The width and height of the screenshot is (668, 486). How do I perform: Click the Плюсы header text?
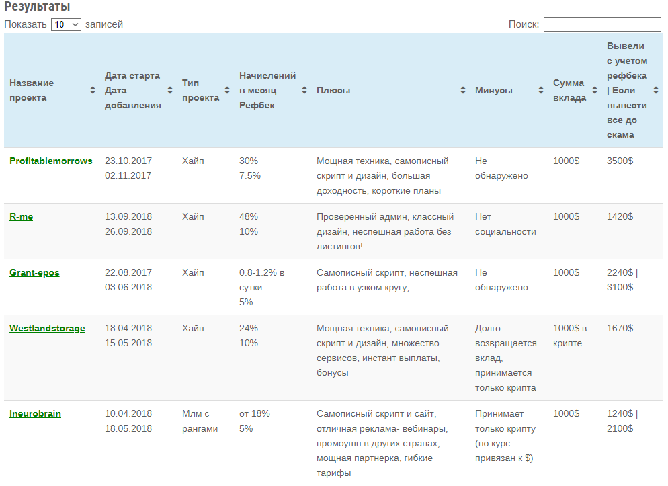click(333, 90)
